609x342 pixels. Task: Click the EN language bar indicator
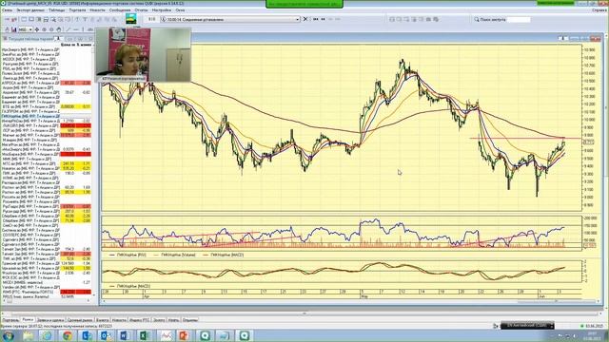(526, 325)
